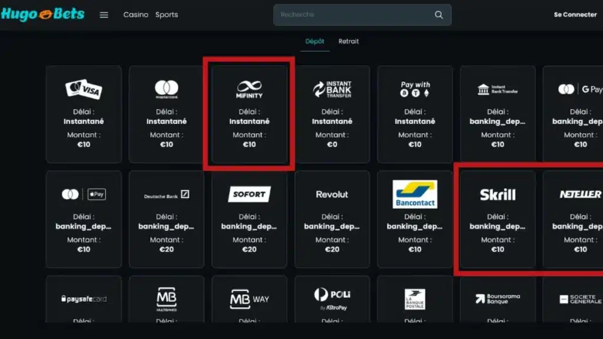Click €20 amount under Deutsche Bank
The height and width of the screenshot is (339, 603).
tap(167, 250)
